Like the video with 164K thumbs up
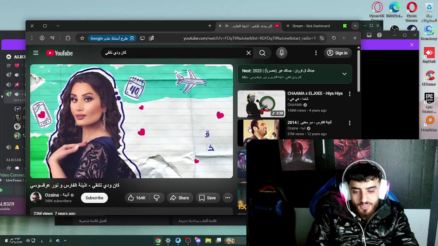 [137, 198]
